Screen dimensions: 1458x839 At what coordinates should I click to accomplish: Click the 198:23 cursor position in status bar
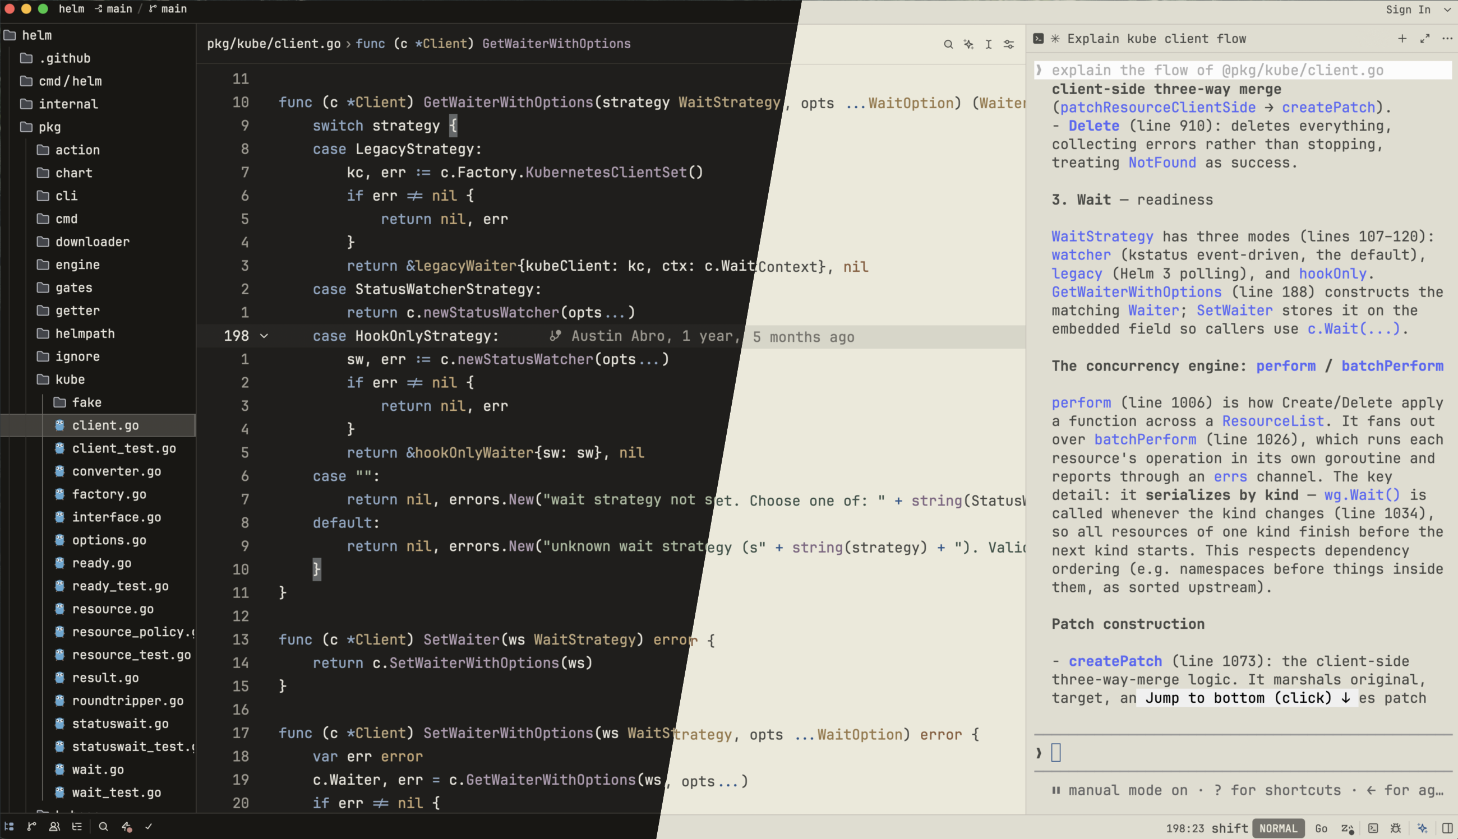point(1185,828)
